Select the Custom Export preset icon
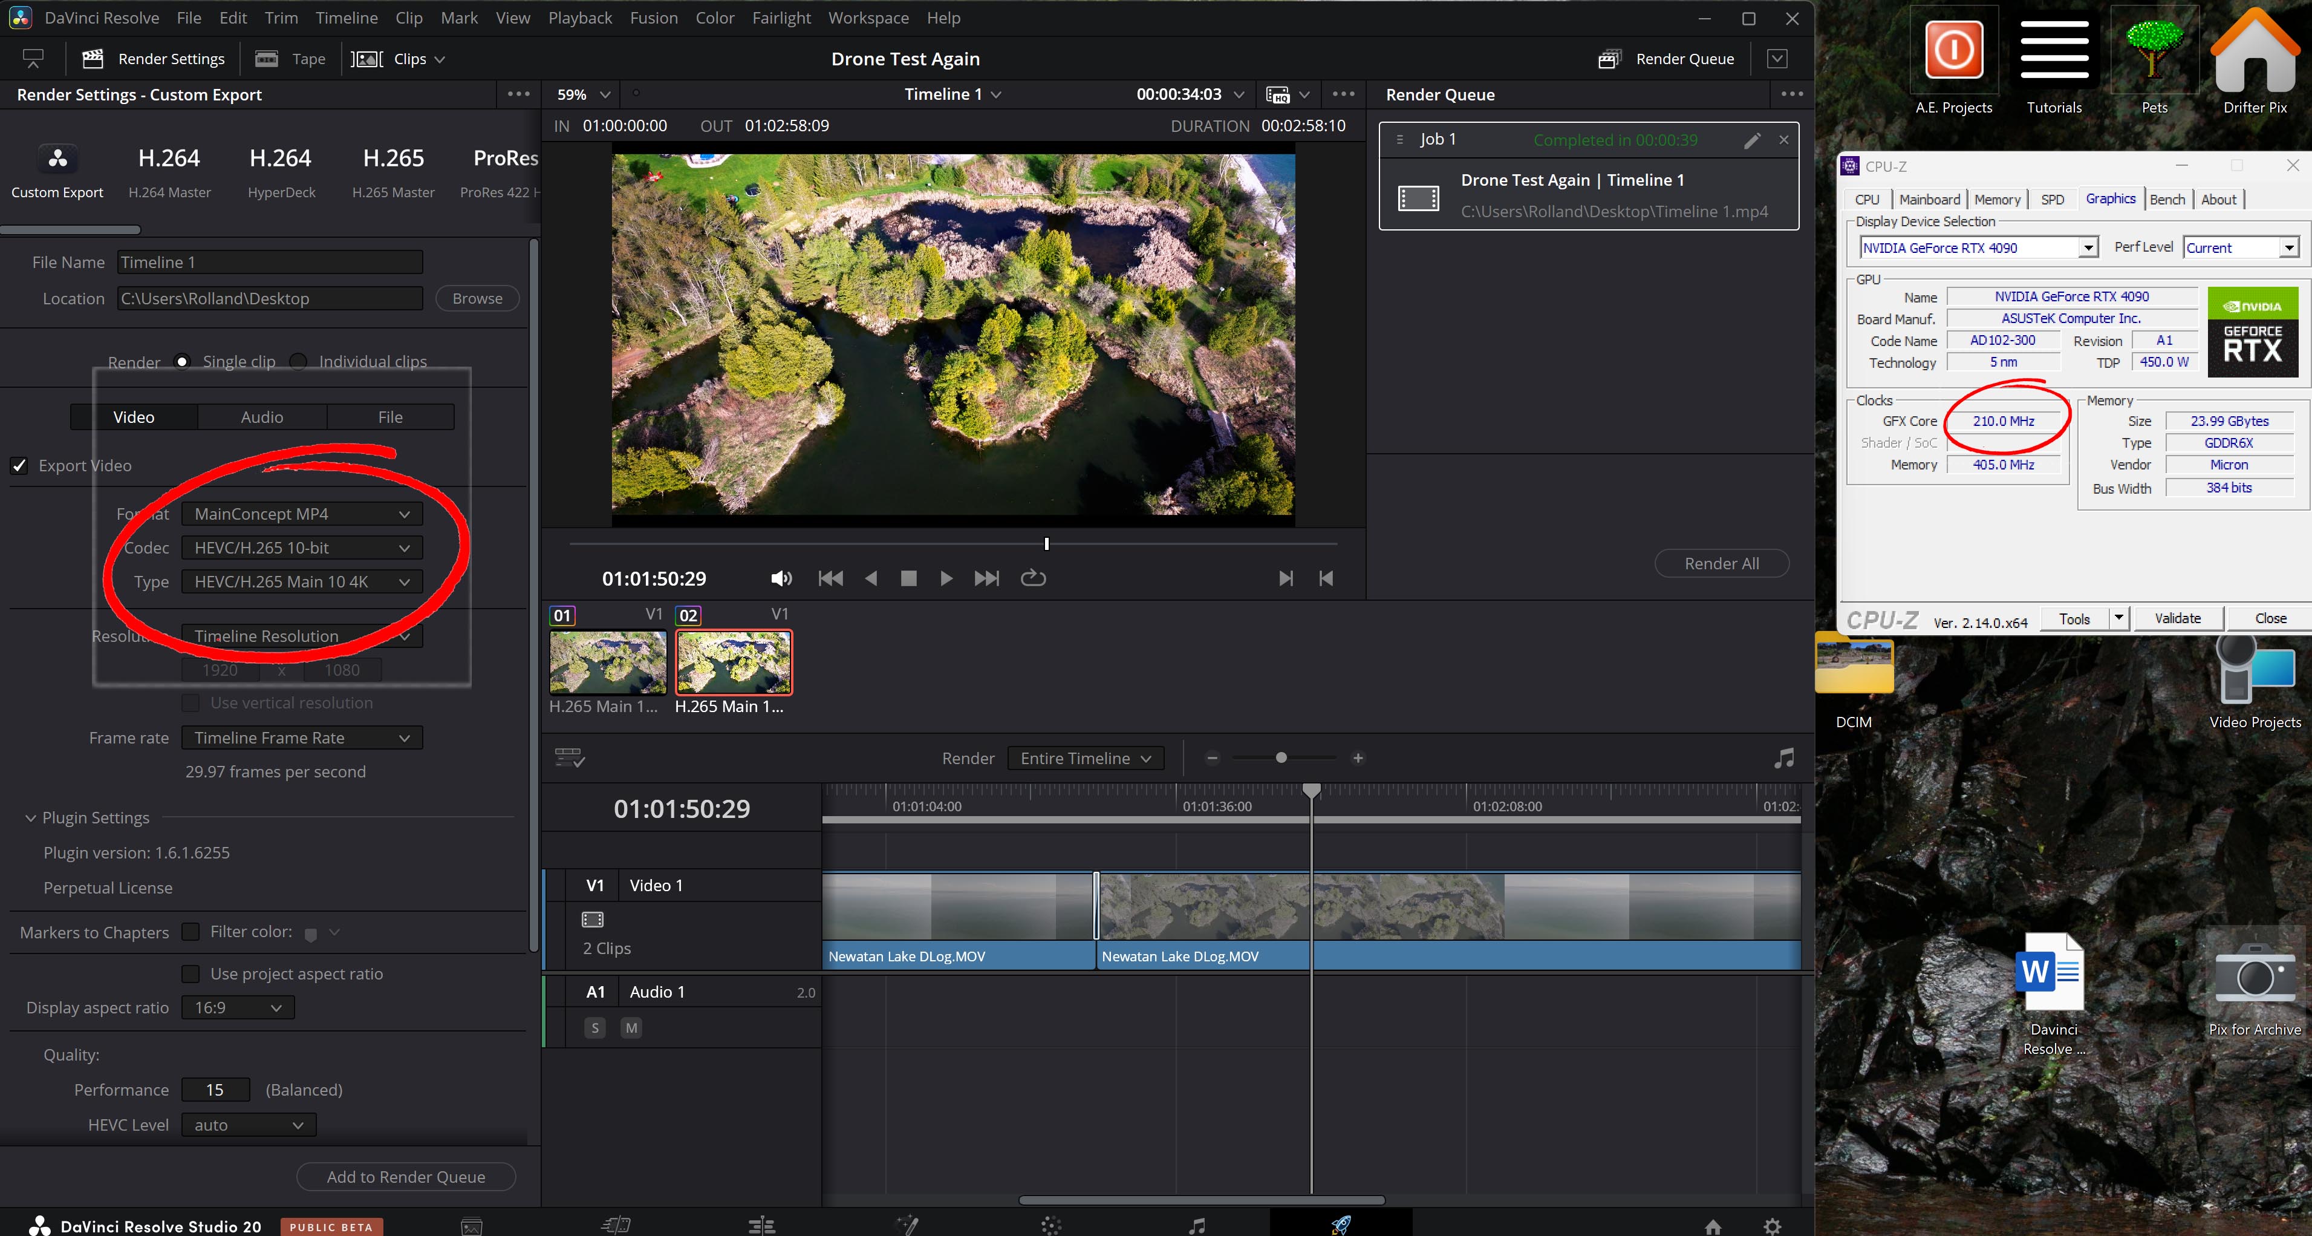Screen dimensions: 2312x1236 [57, 159]
